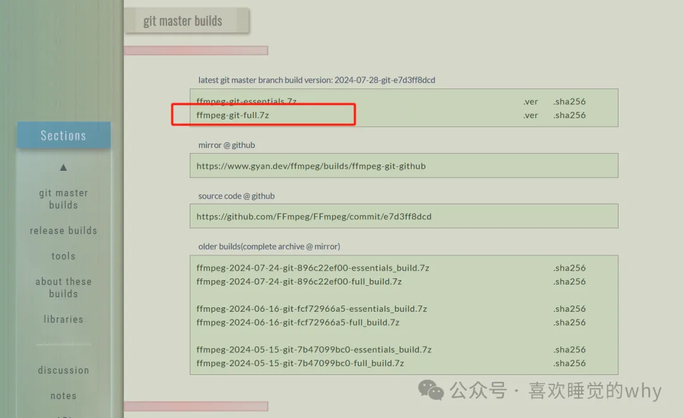The image size is (683, 418).
Task: Open .sha256 for 2024-06-16 essentials build
Action: 569,309
